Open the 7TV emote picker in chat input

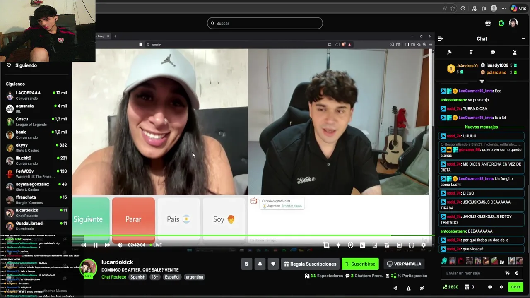tap(507, 273)
